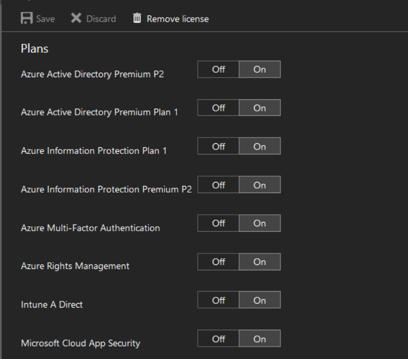
Task: Click the Azure Information Protection Premium P2 label
Action: click(x=106, y=189)
